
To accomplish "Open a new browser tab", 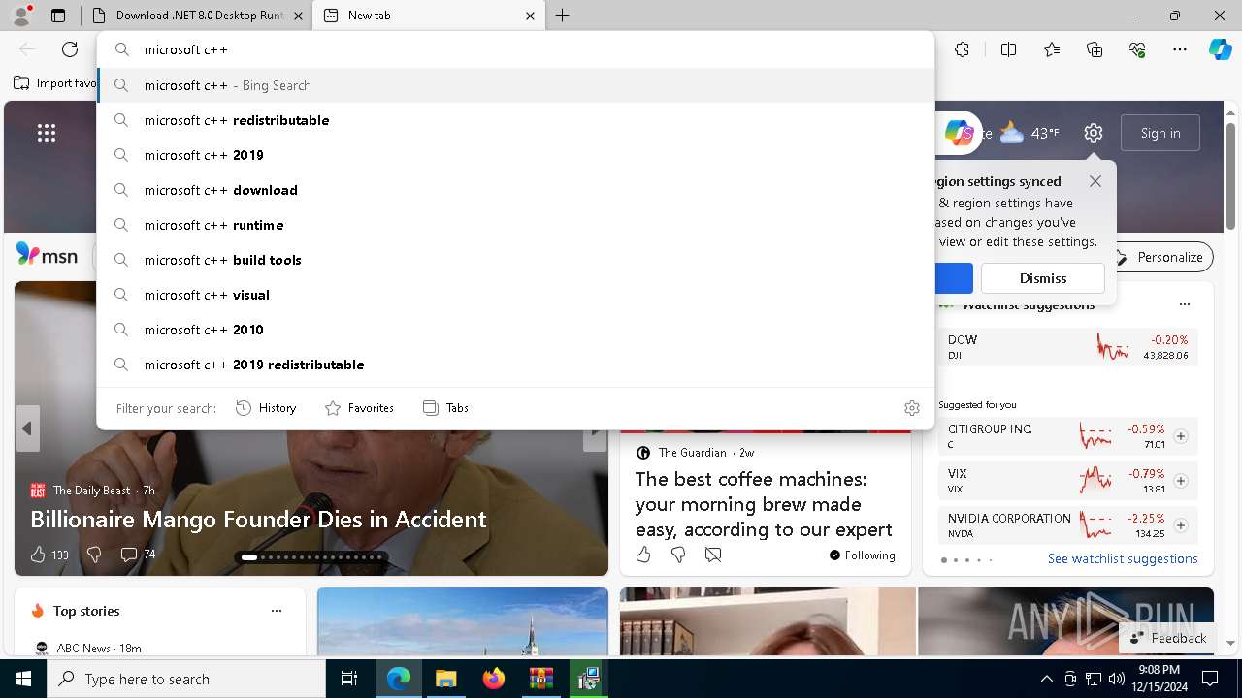I will coord(563,16).
